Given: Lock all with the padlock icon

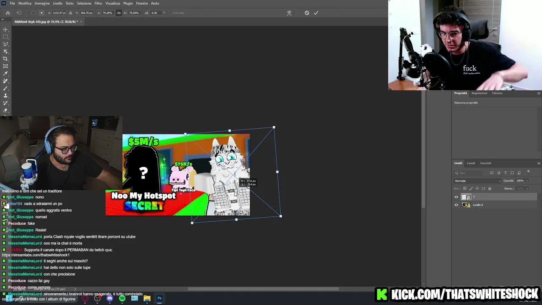Looking at the screenshot, I should click(x=490, y=189).
